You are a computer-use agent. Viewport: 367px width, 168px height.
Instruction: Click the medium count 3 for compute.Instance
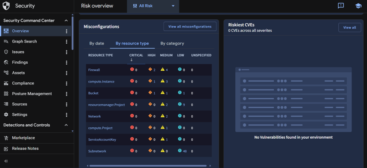point(167,82)
